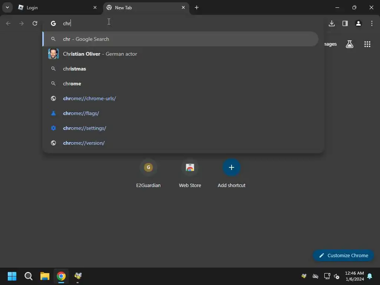The width and height of the screenshot is (380, 285).
Task: Open Windows taskbar search
Action: click(x=28, y=276)
